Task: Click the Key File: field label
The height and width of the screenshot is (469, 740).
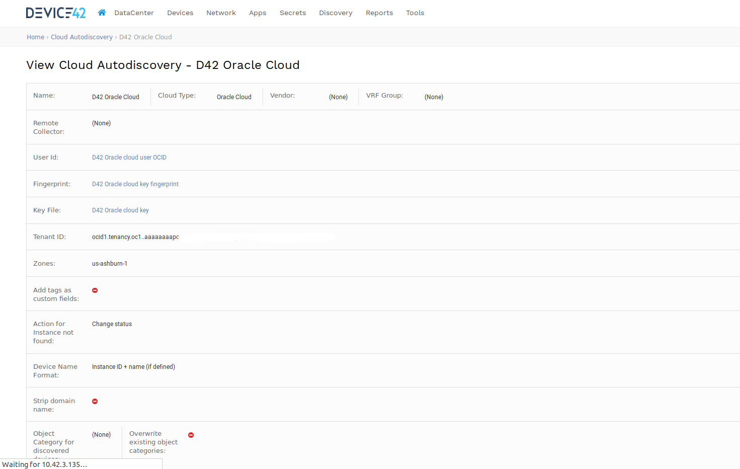Action: pos(47,210)
